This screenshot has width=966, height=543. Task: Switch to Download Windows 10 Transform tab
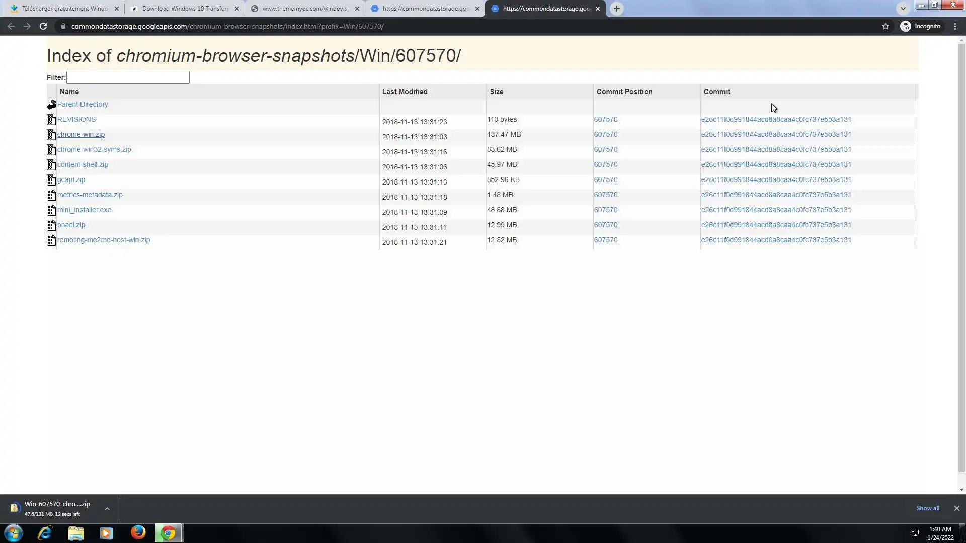tap(184, 9)
